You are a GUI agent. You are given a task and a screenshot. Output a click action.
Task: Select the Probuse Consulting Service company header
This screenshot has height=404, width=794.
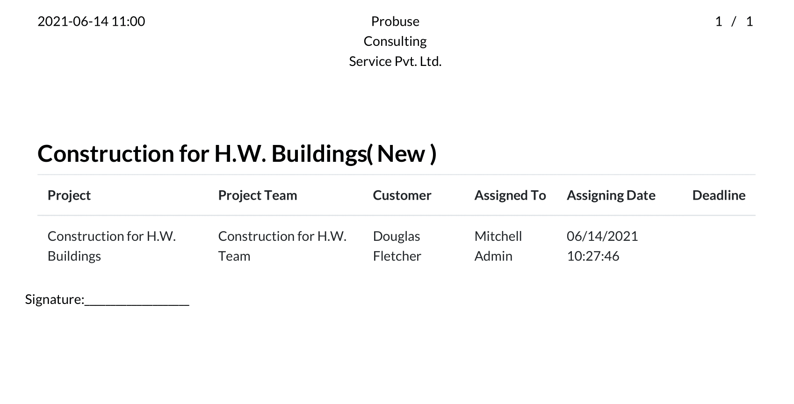(x=395, y=41)
